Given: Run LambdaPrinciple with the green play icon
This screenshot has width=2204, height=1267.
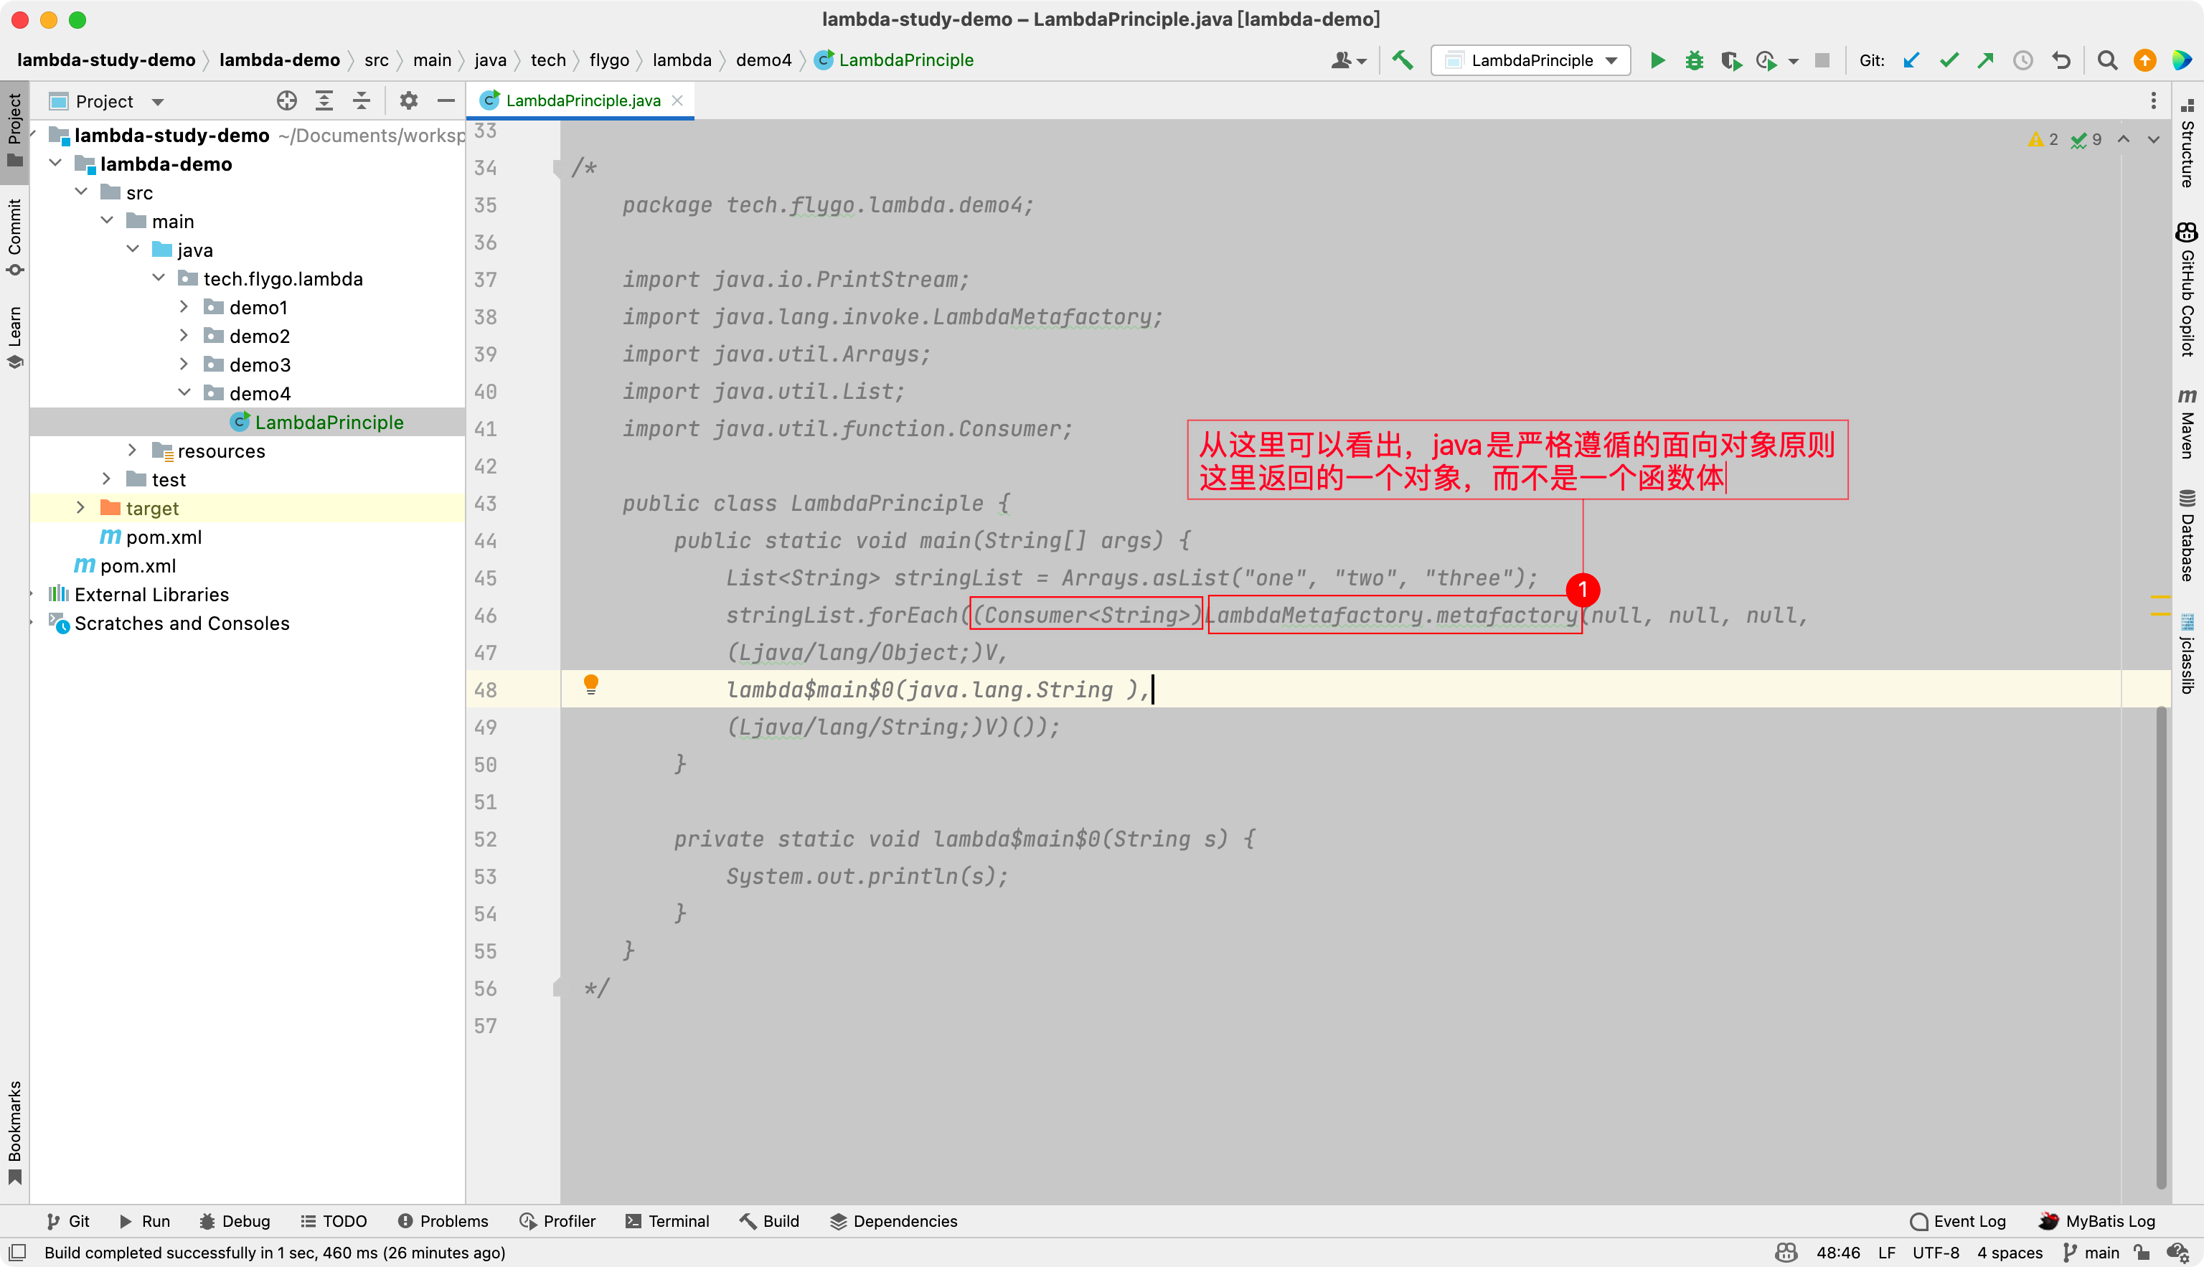Looking at the screenshot, I should (1657, 60).
